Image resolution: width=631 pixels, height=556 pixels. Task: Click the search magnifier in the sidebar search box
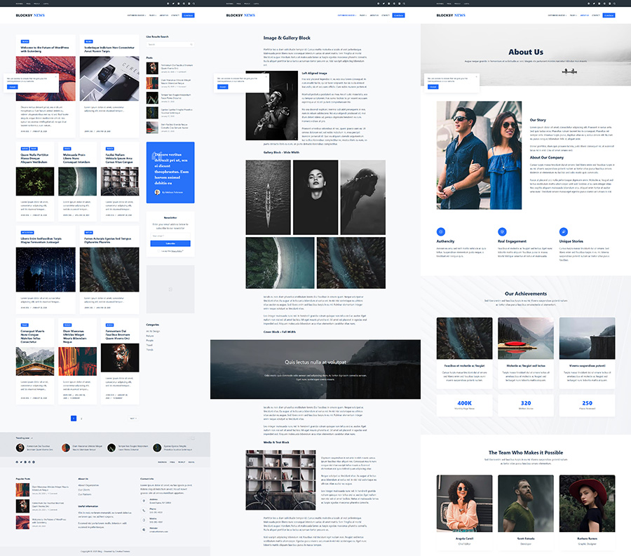[x=191, y=44]
